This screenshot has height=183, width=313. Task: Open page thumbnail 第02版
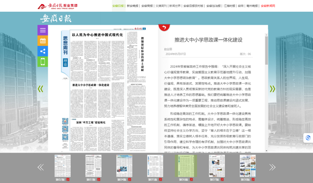tap(62, 166)
